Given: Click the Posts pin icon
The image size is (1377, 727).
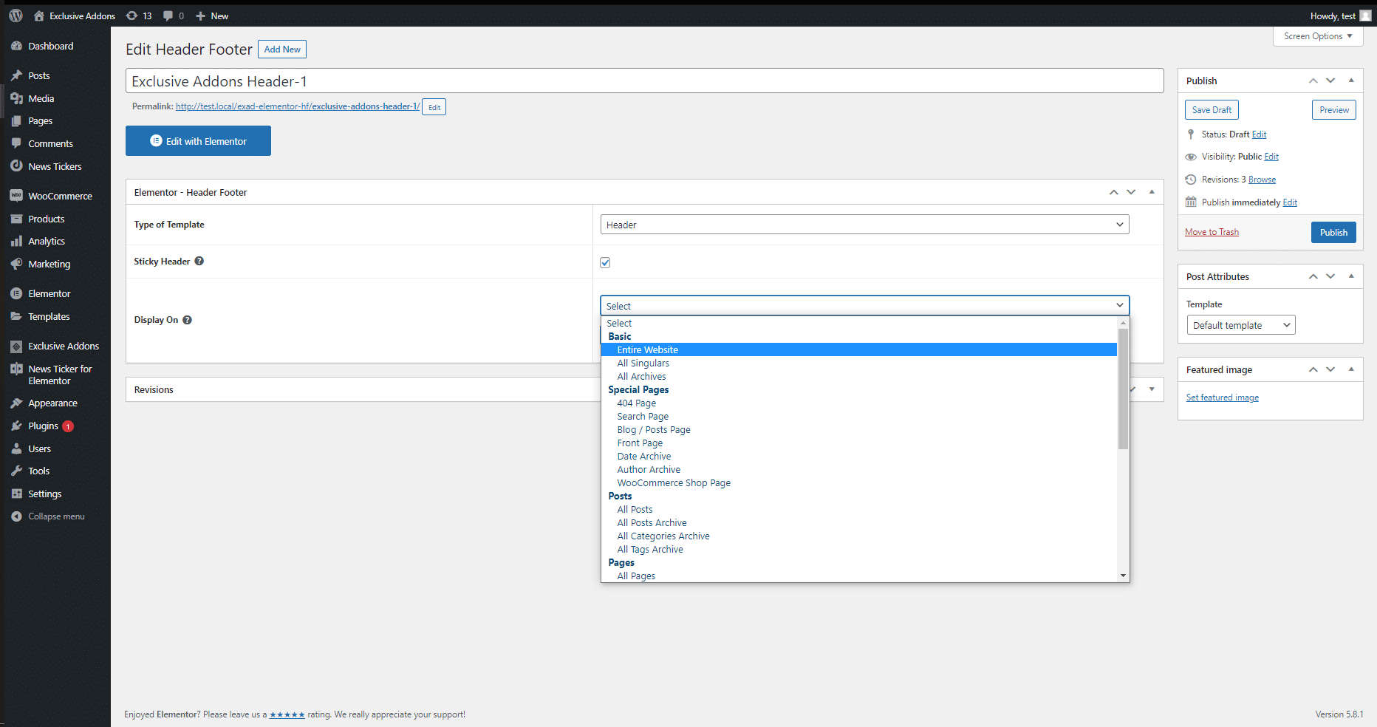Looking at the screenshot, I should 16,75.
